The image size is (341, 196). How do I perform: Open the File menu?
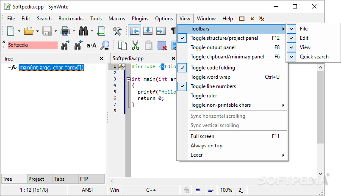tap(11, 19)
